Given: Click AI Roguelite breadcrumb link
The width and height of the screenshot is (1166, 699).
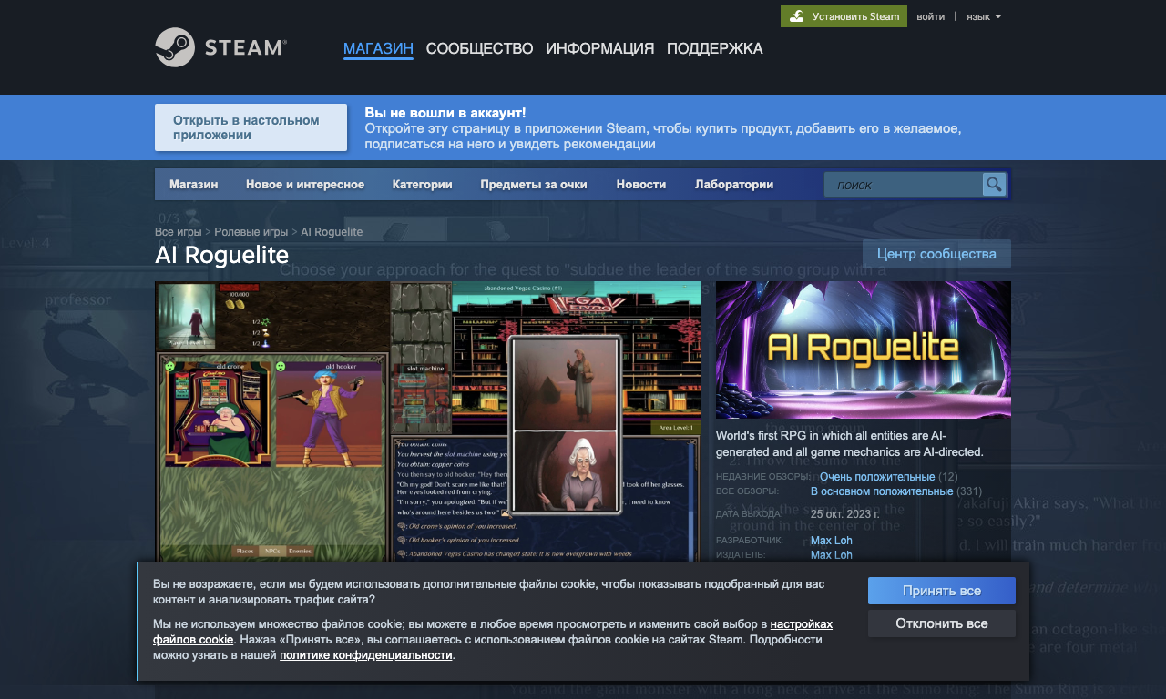Looking at the screenshot, I should pyautogui.click(x=332, y=232).
